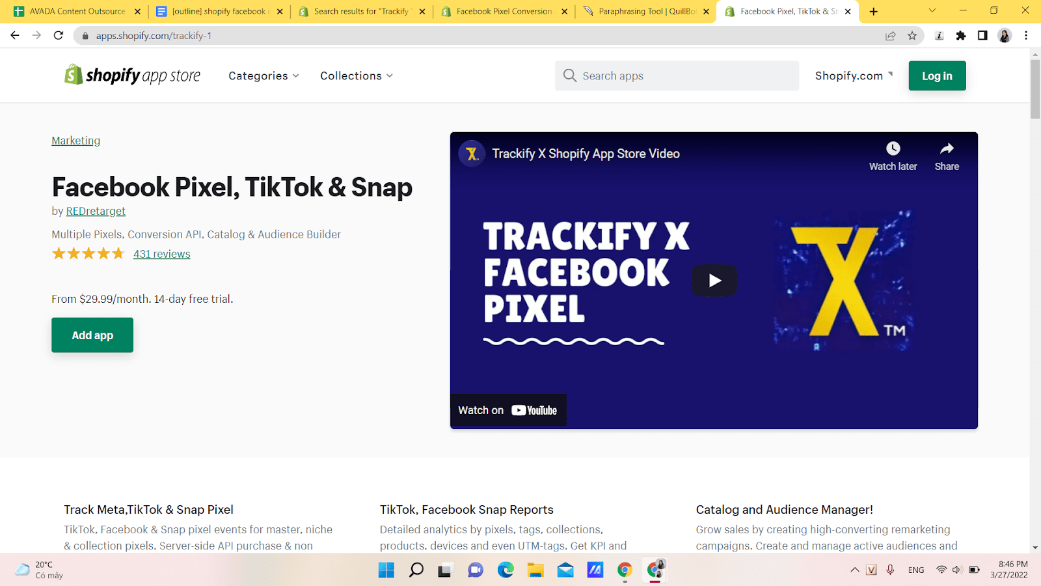This screenshot has height=586, width=1041.
Task: Open File Explorer from the taskbar
Action: [535, 570]
